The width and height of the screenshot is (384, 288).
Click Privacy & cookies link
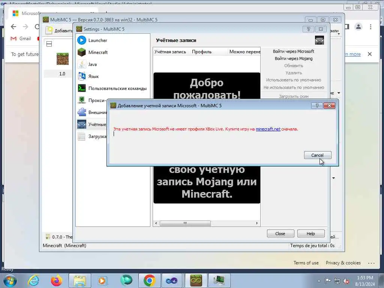(x=343, y=263)
